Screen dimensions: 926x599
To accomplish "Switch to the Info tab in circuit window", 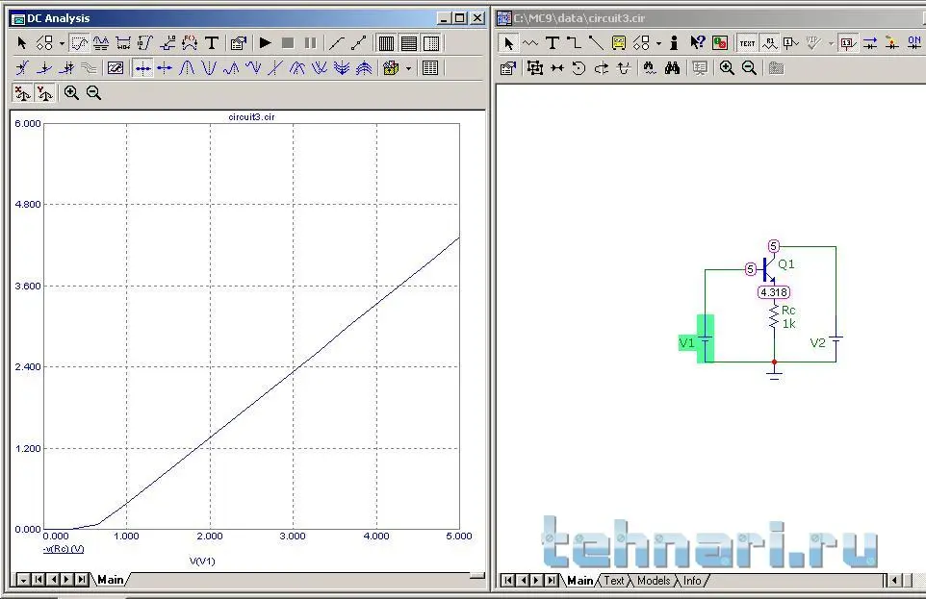I will point(691,581).
